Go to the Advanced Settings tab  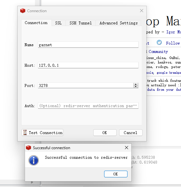point(119,23)
